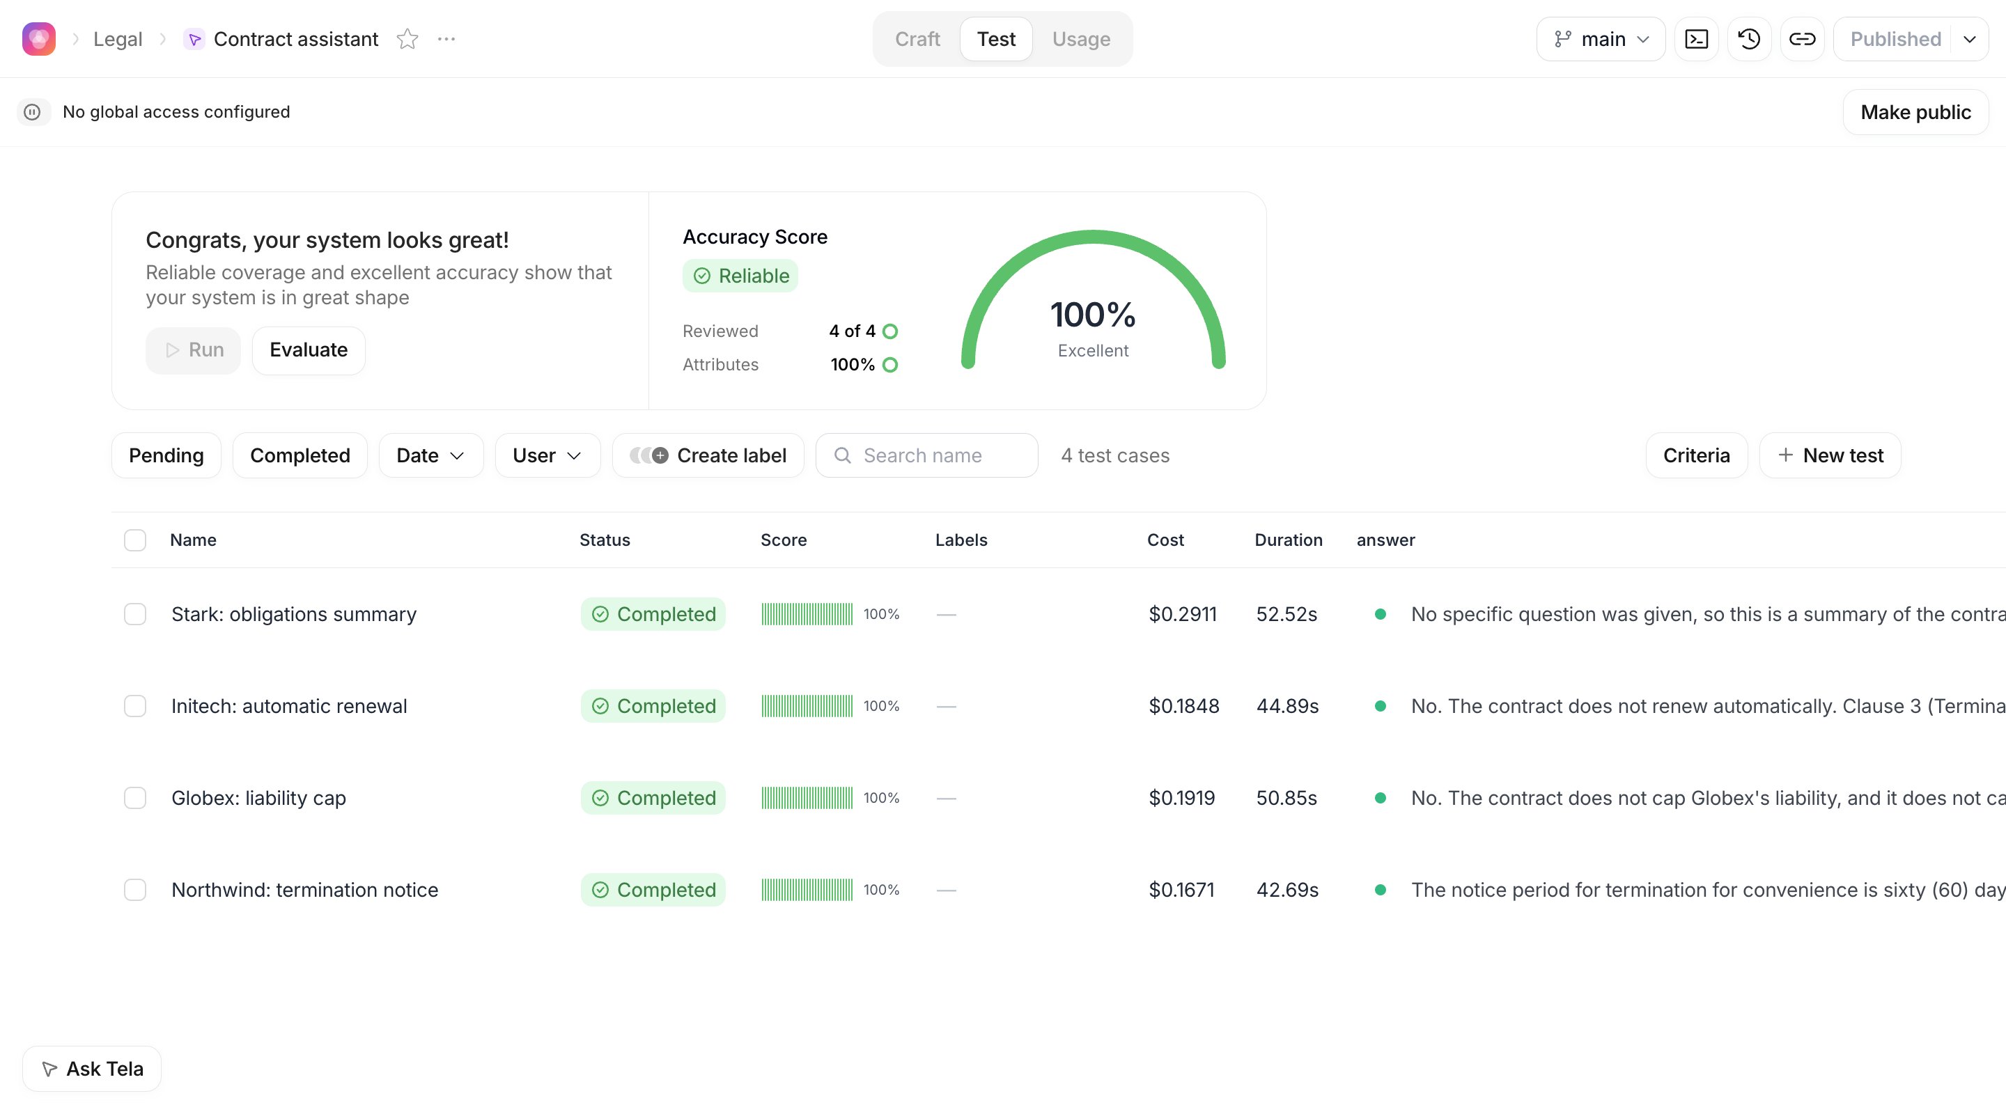Click the Attributes 100% circle indicator
This screenshot has height=1114, width=2006.
(890, 365)
